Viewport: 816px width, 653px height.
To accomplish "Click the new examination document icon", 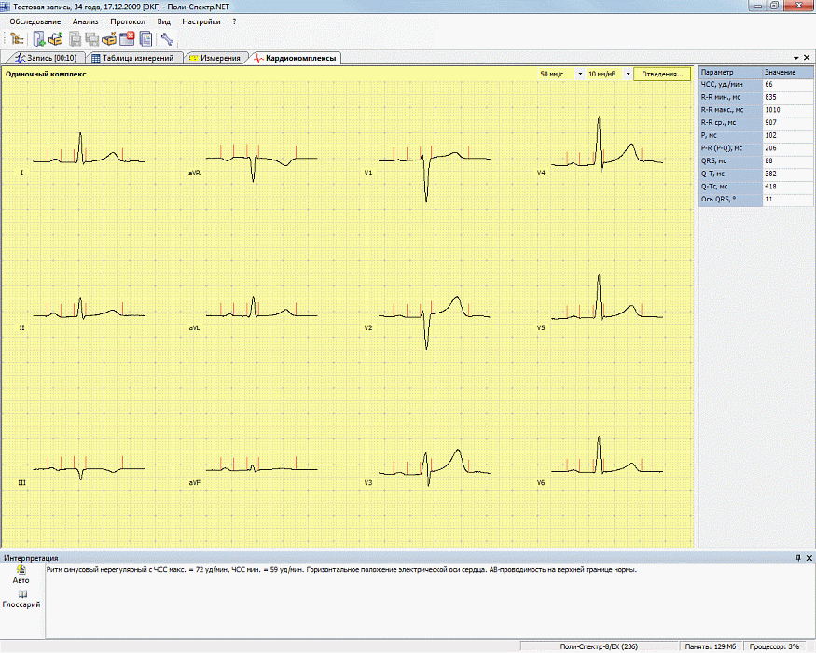I will 39,38.
